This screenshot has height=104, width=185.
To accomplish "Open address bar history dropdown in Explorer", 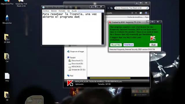I will coord(108,8).
